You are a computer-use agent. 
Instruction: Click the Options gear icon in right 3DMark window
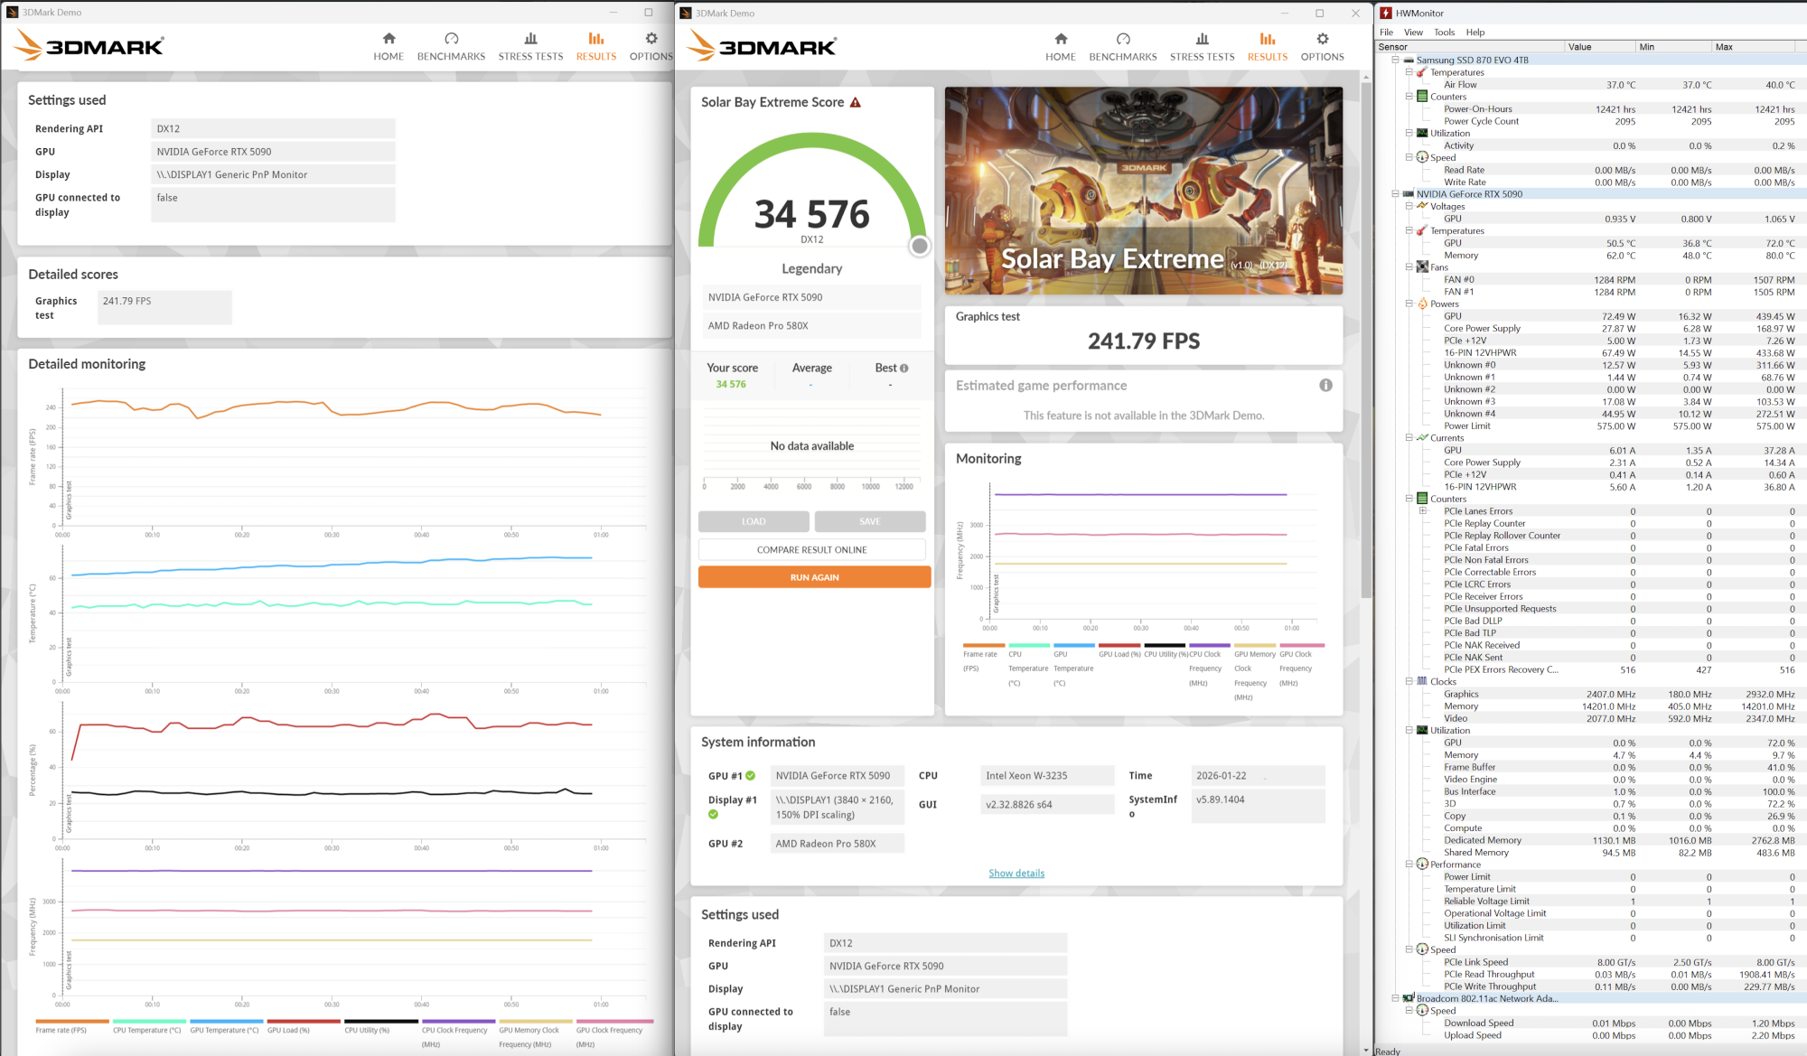coord(1322,39)
